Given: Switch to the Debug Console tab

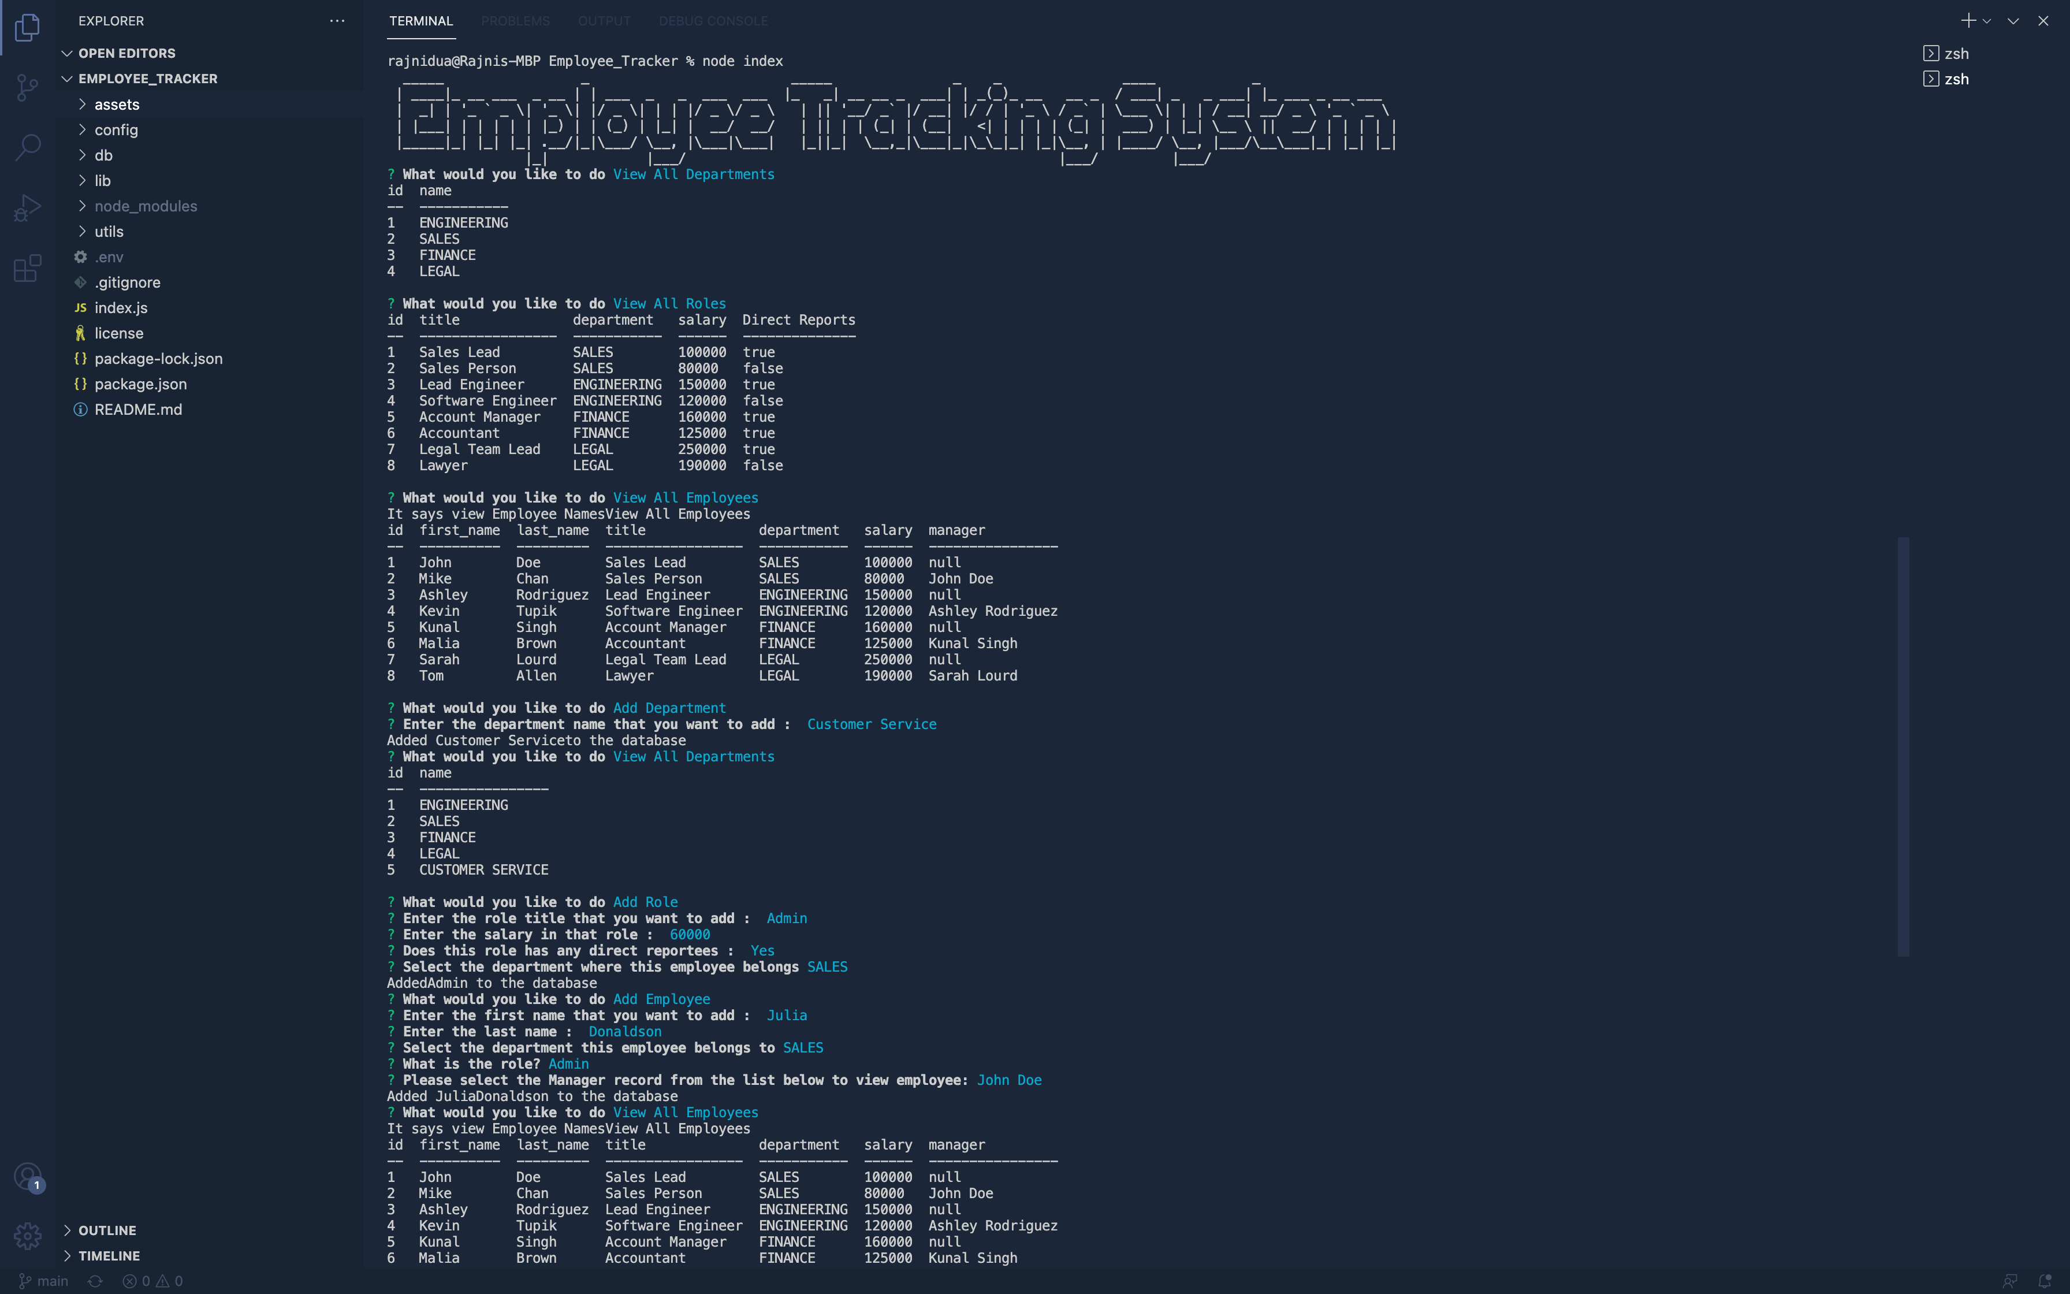Looking at the screenshot, I should coord(713,21).
